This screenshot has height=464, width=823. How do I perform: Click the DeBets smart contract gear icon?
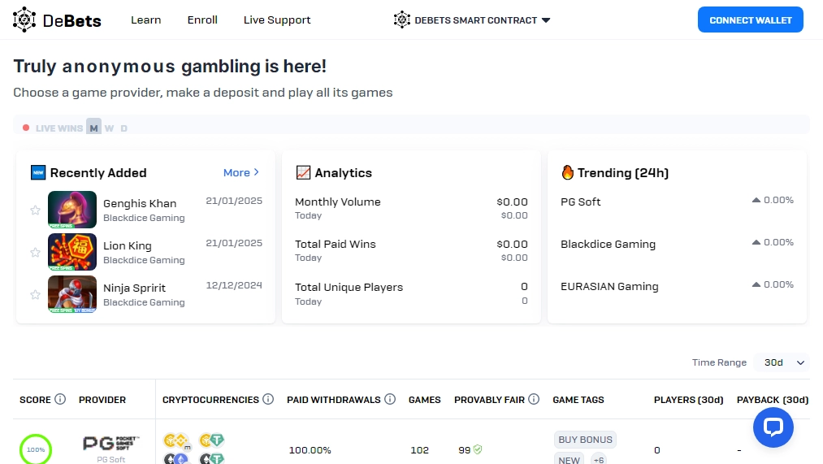tap(402, 20)
